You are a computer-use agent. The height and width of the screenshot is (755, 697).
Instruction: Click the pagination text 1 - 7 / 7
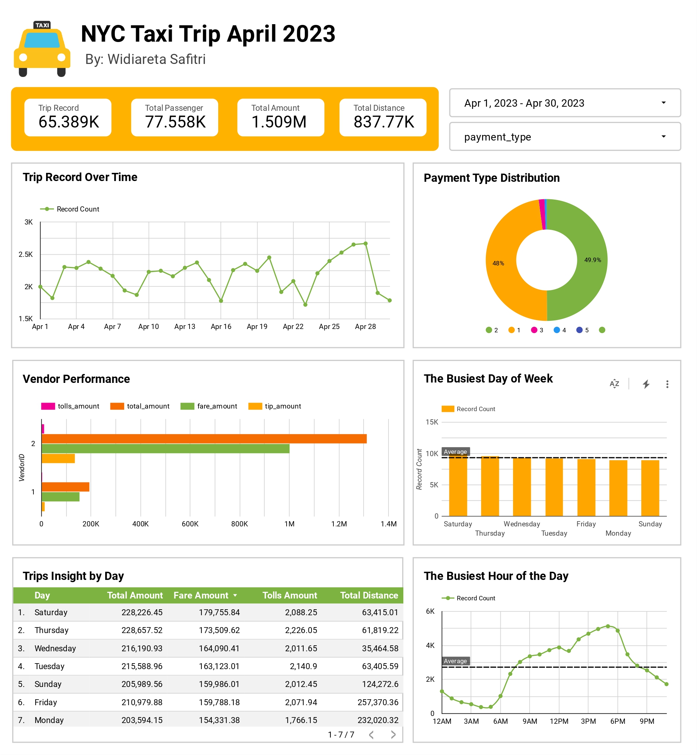coord(341,735)
